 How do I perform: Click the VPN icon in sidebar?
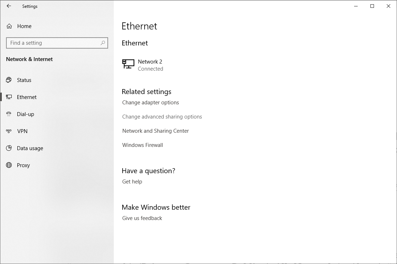point(9,131)
